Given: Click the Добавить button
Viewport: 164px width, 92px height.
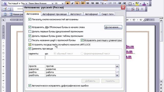Looking at the screenshot, I should coord(90,81).
